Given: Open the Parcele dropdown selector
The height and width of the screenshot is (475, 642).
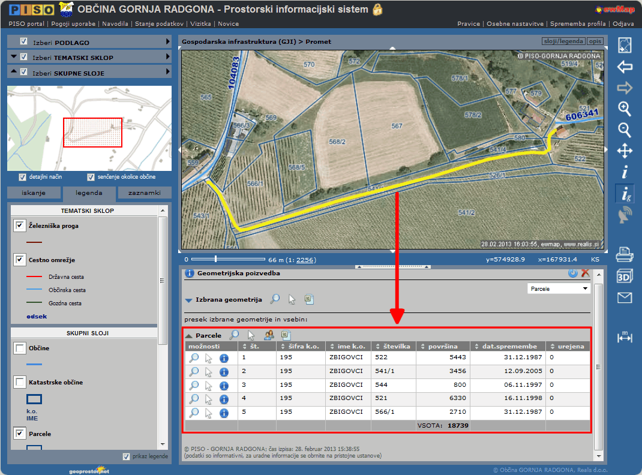Looking at the screenshot, I should tap(559, 288).
